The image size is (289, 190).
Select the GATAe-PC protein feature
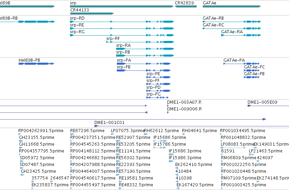pos(252,70)
